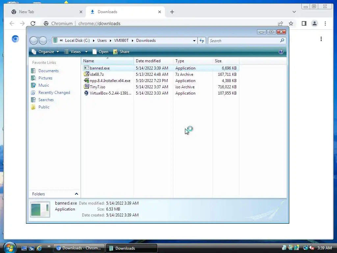Click the Open toolbar button

(100, 52)
